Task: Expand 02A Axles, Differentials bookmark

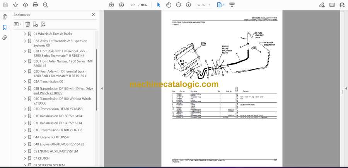Action: (x=25, y=41)
